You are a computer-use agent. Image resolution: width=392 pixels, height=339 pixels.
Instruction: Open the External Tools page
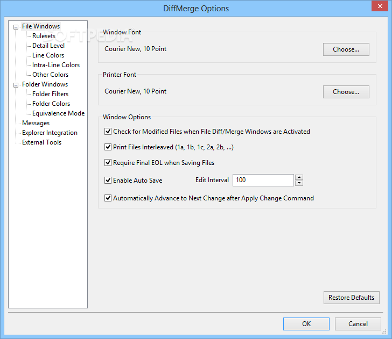(42, 142)
